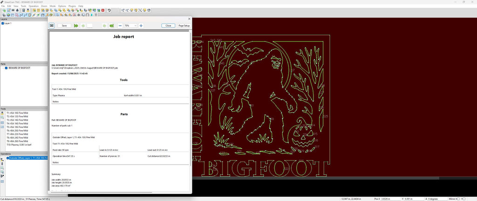The image size is (477, 201).
Task: Click the red X delete icon in toolbar
Action: (103, 10)
